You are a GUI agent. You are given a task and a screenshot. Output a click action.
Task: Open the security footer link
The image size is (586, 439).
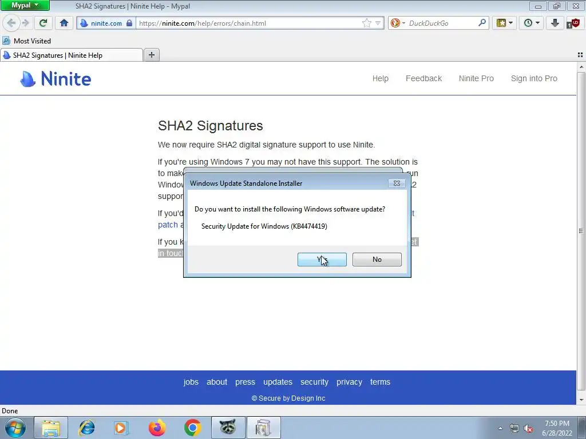coord(314,382)
